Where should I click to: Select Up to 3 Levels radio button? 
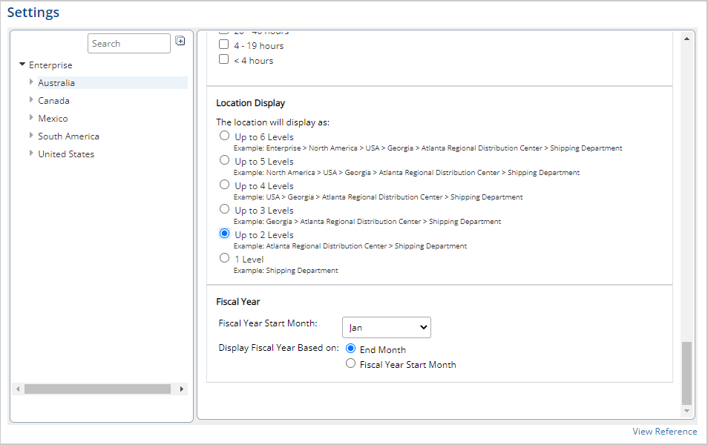click(225, 209)
